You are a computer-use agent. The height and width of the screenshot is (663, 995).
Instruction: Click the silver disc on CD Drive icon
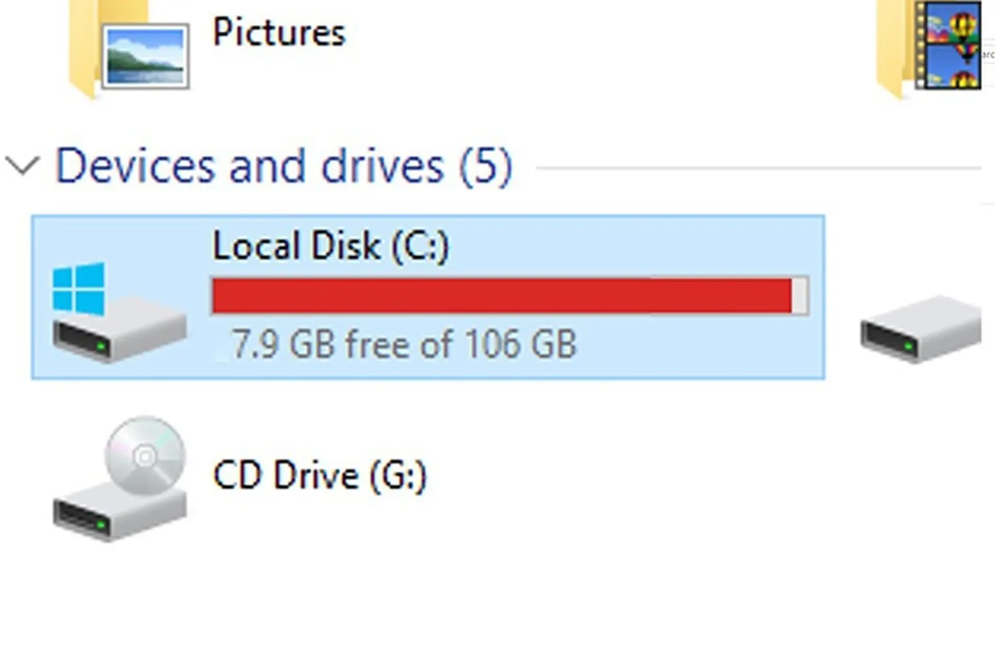[145, 456]
